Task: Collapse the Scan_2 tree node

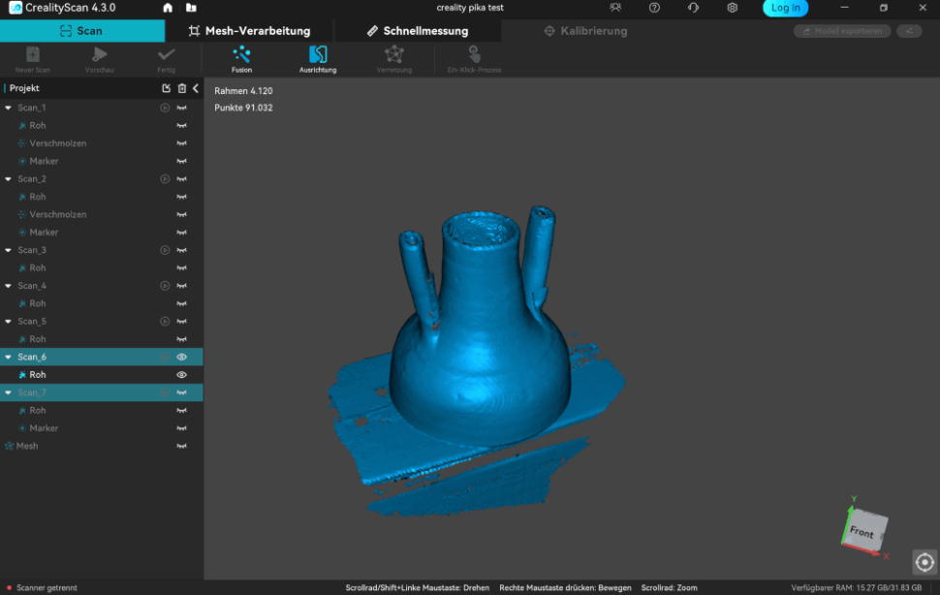Action: (x=9, y=179)
